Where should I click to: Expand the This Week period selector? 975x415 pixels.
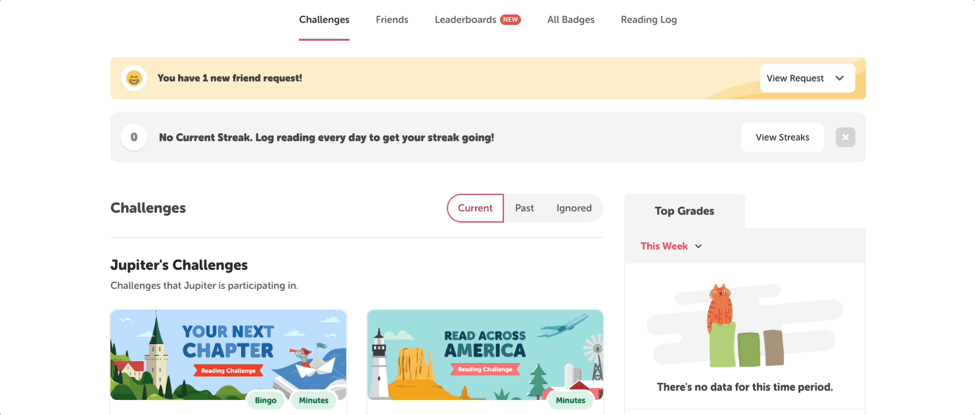click(671, 246)
